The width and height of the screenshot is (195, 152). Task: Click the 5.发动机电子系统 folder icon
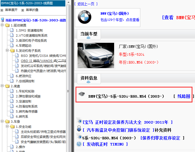click(12, 50)
